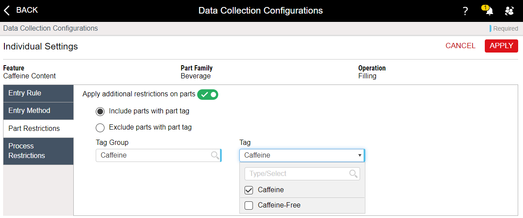The width and height of the screenshot is (523, 218).
Task: Click the Tag Group search magnifier icon
Action: [215, 155]
